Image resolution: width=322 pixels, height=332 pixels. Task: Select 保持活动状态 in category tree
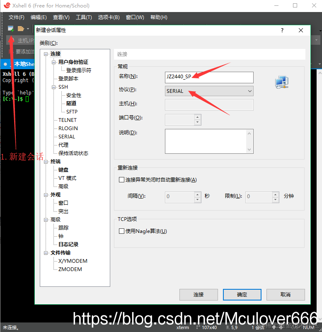(x=73, y=153)
